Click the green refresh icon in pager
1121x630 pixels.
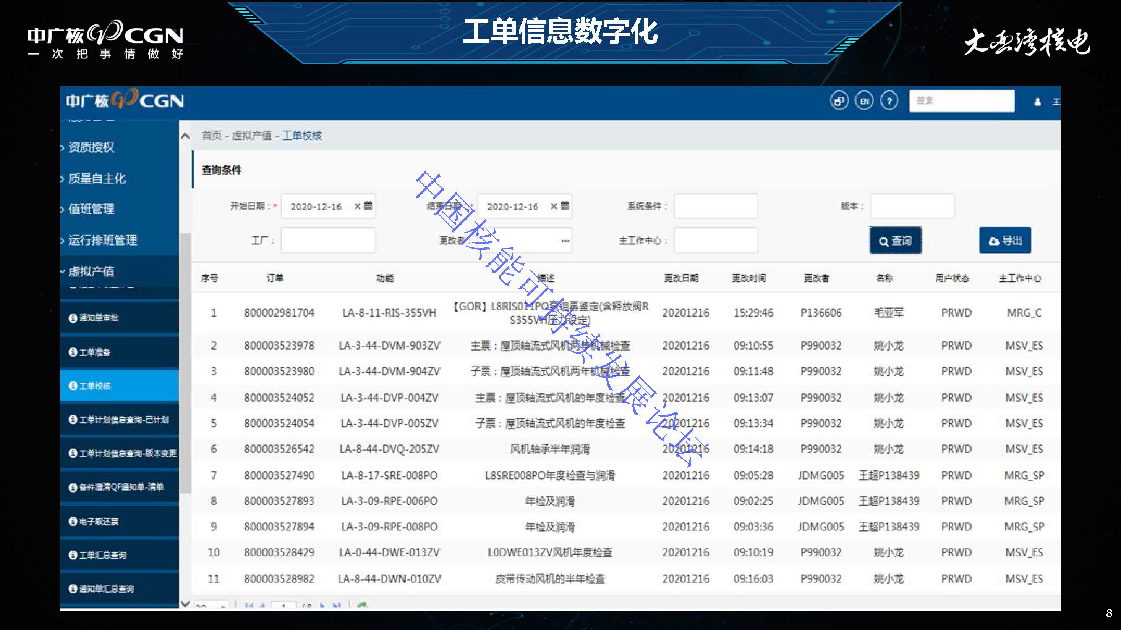tap(362, 605)
